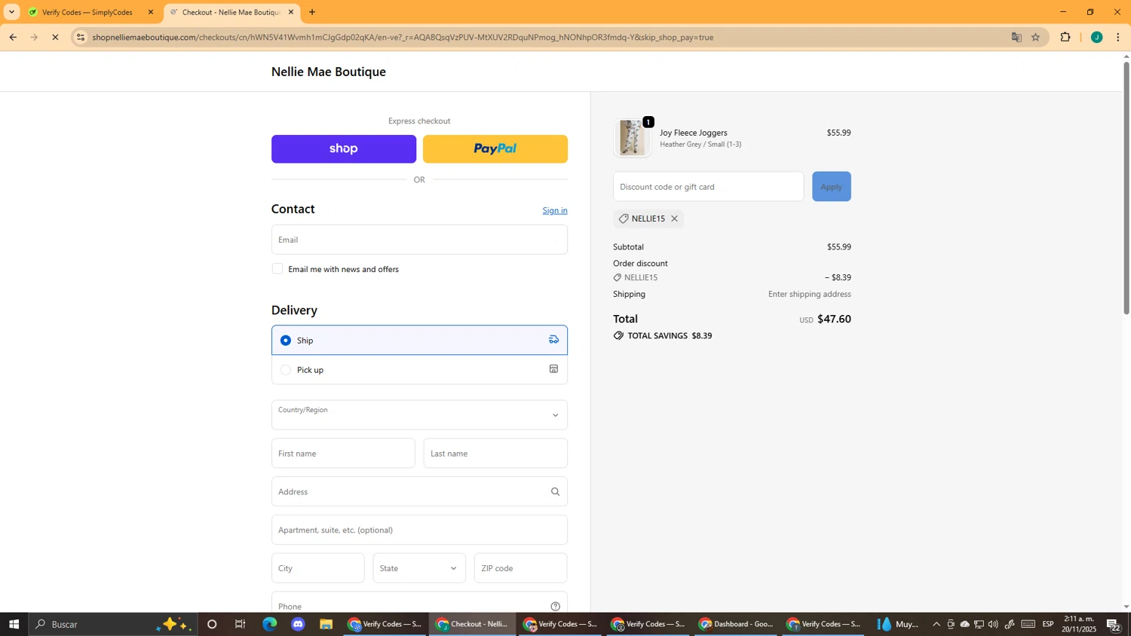Open Task View on the taskbar
1131x636 pixels.
tap(241, 624)
